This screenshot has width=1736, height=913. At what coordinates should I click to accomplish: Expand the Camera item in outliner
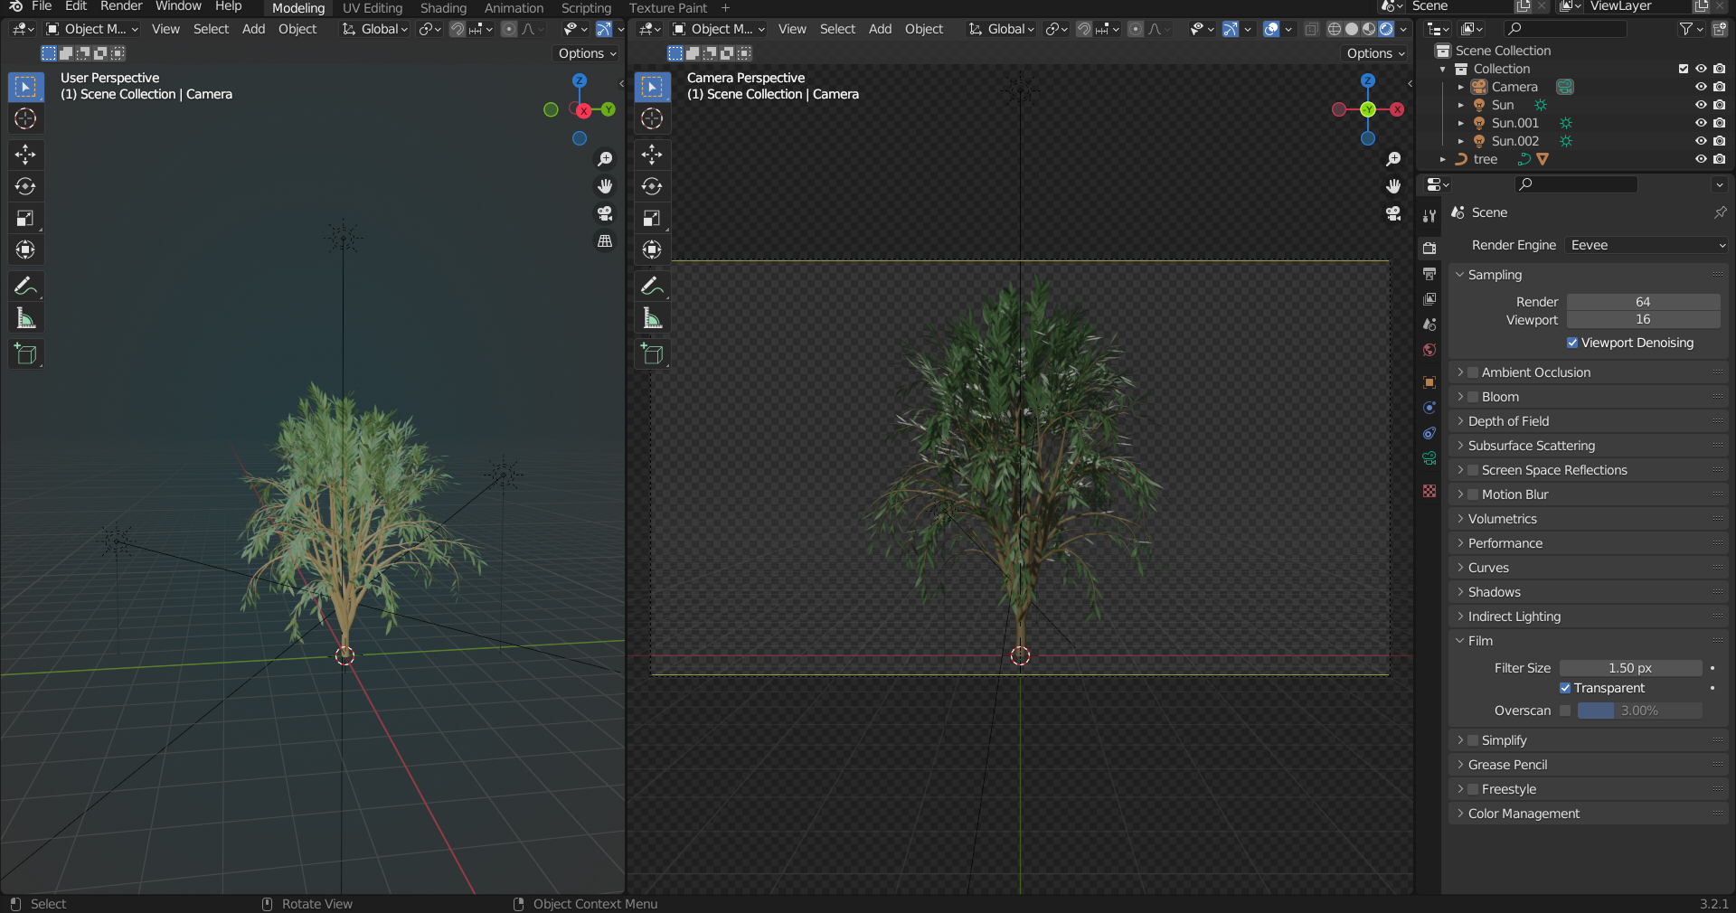coord(1460,87)
